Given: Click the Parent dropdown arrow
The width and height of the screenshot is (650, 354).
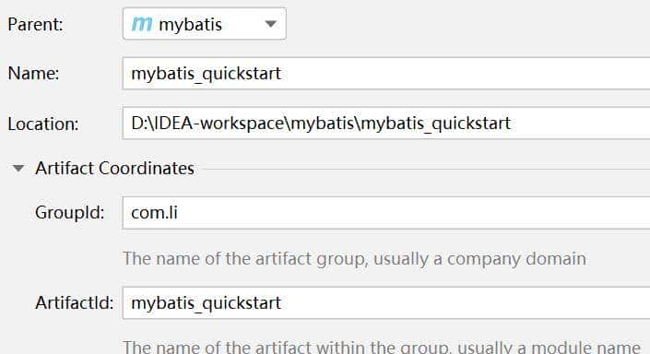Looking at the screenshot, I should pos(271,24).
